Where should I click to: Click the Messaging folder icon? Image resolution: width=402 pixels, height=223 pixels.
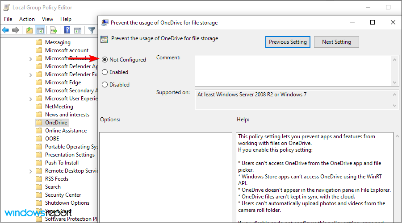coord(39,42)
